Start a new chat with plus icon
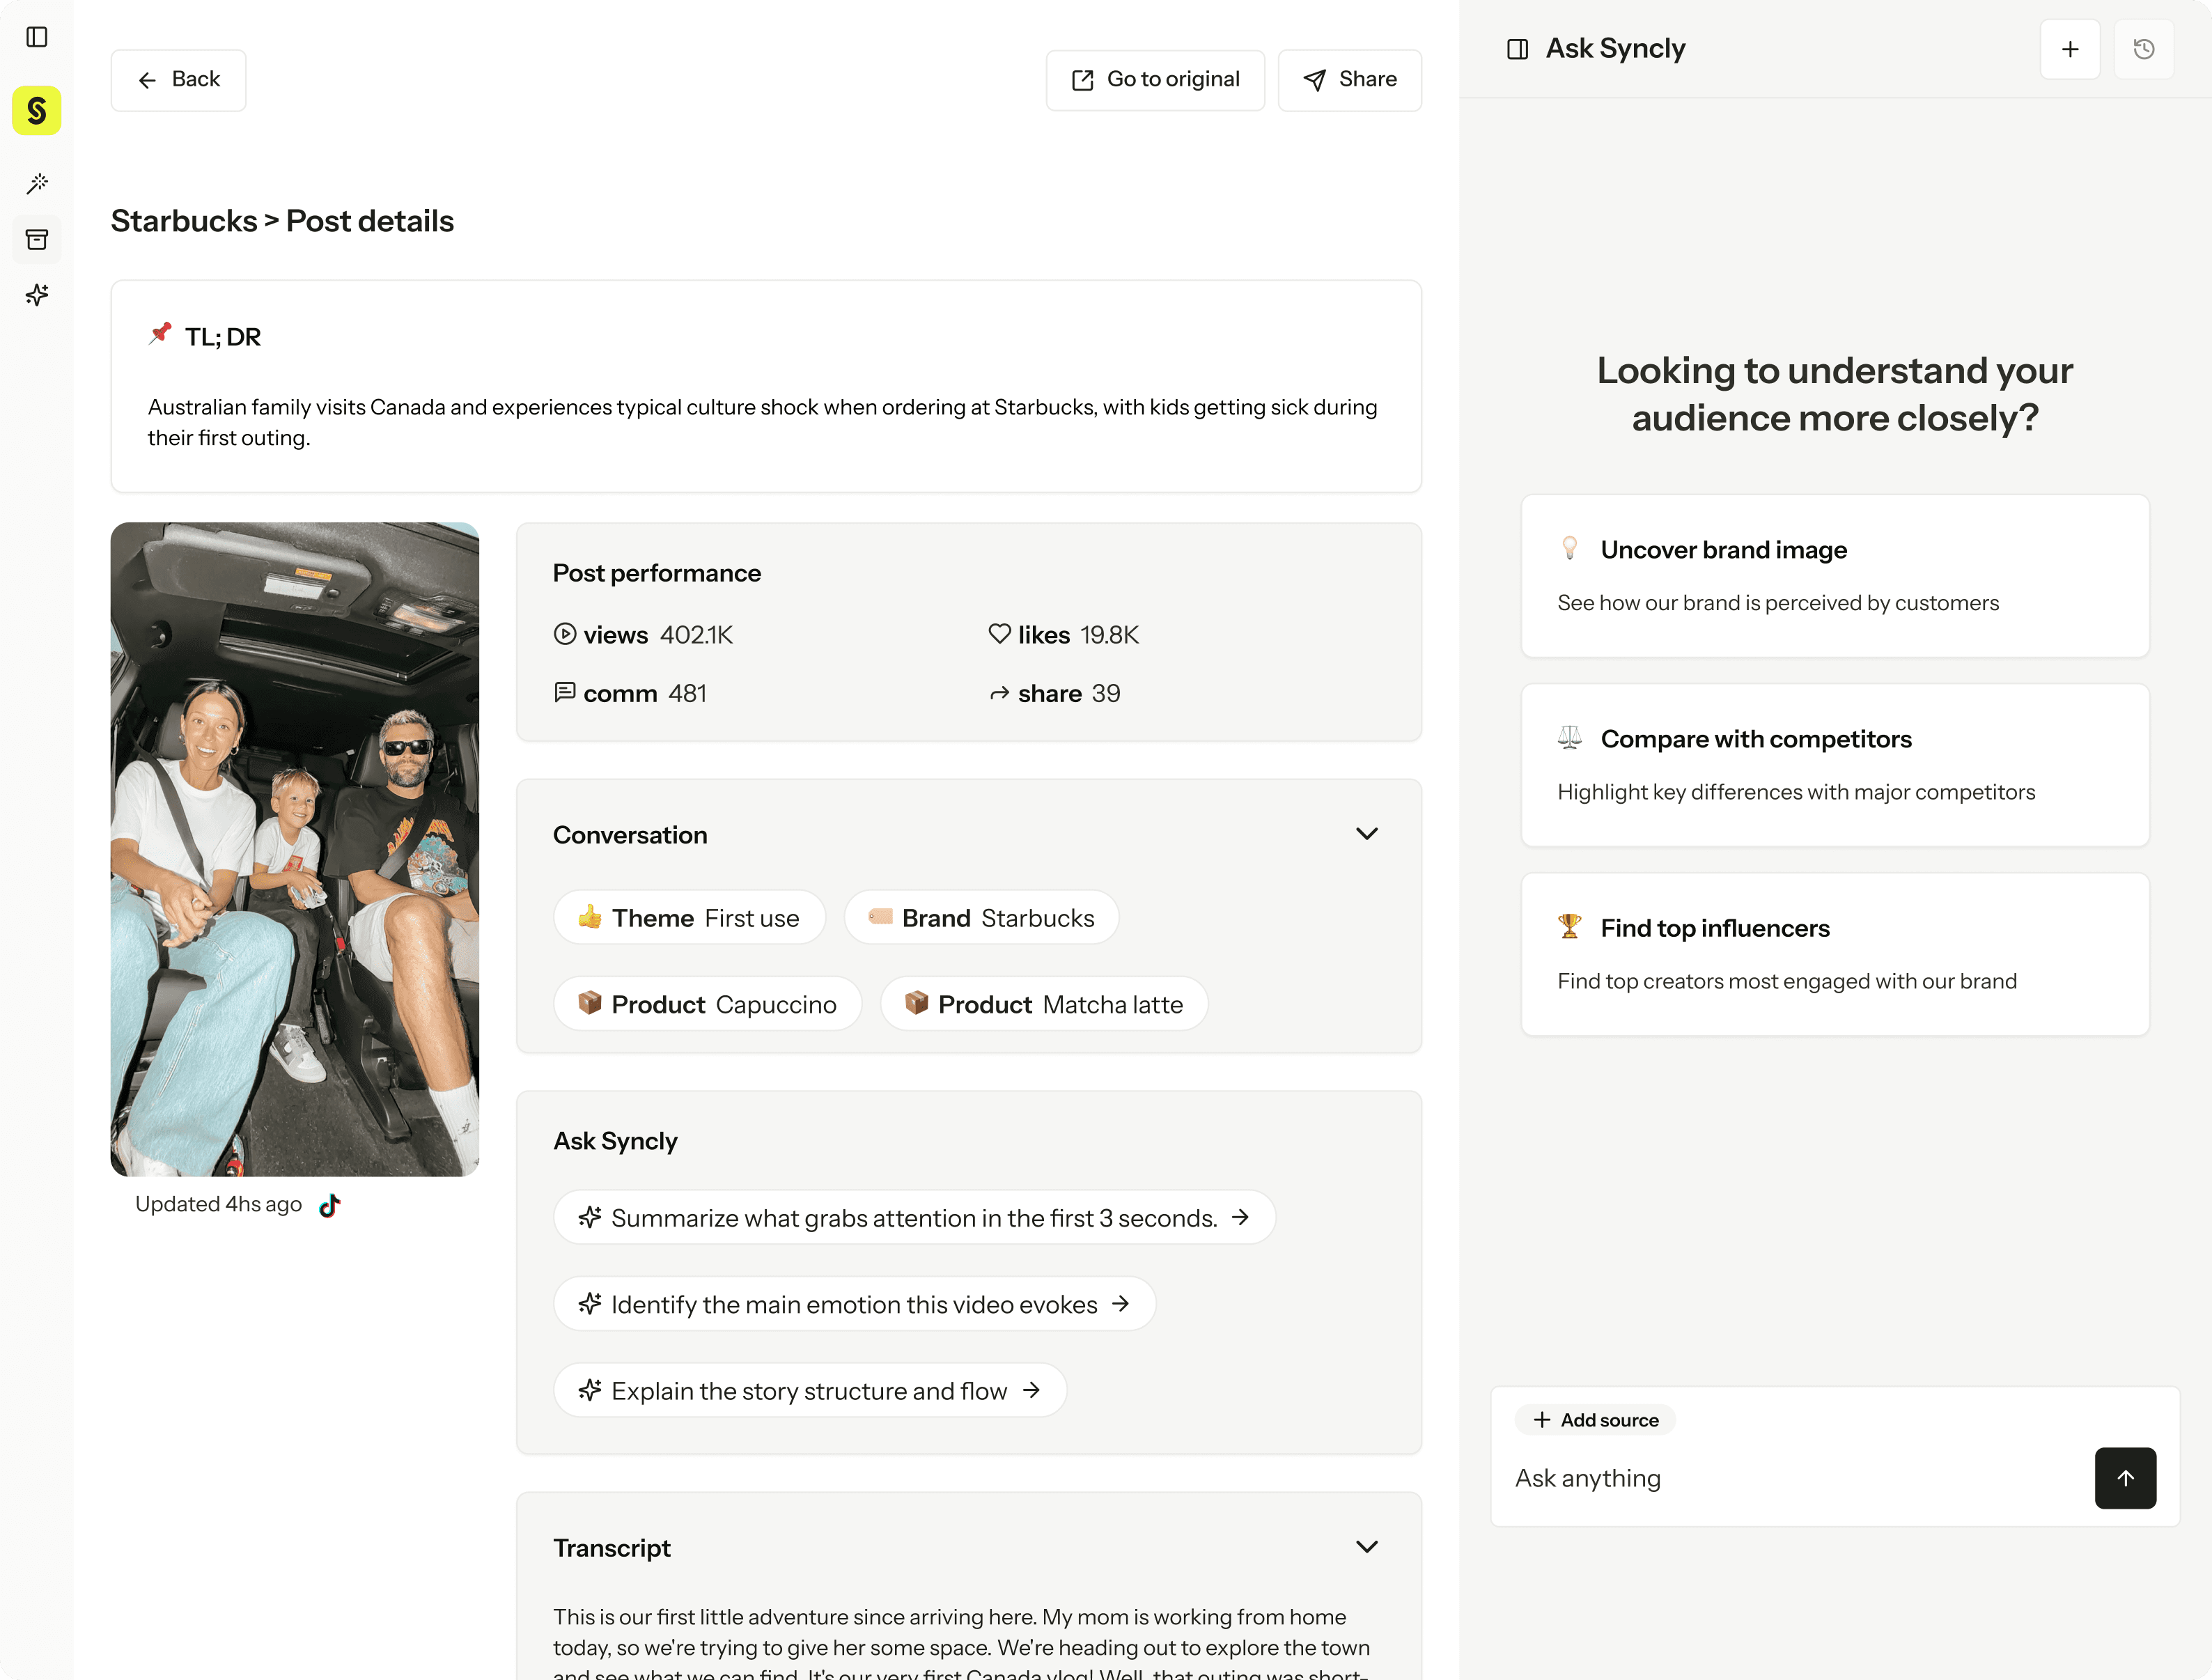This screenshot has width=2212, height=1680. [2070, 49]
